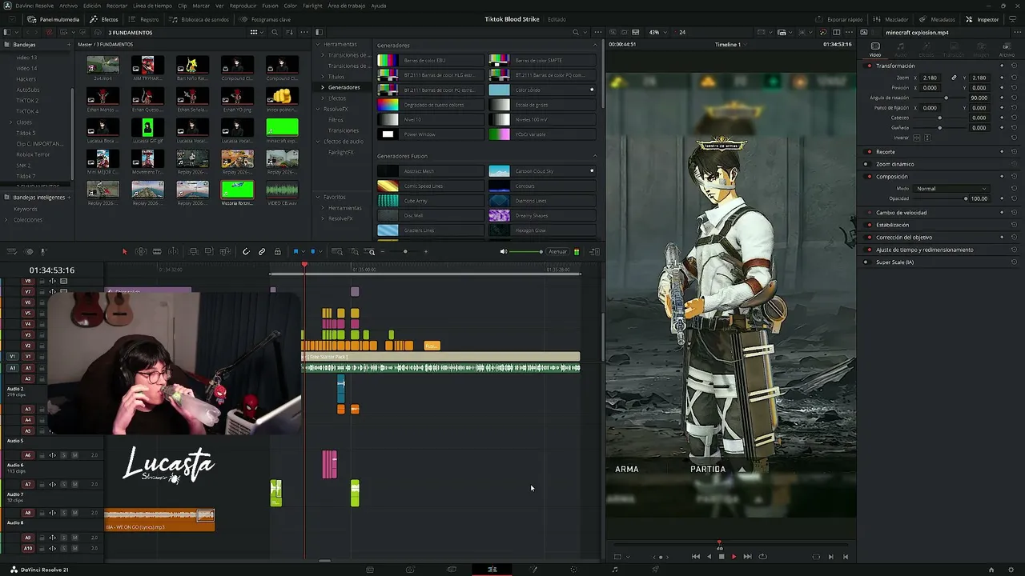Screen dimensions: 1025x576
Task: Add keyframe for Opacidad
Action: click(1002, 198)
